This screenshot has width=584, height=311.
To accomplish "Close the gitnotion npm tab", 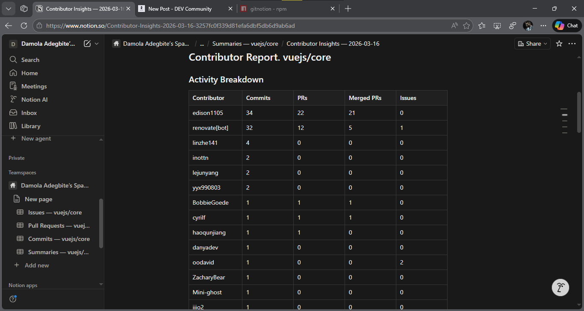I will [x=333, y=9].
